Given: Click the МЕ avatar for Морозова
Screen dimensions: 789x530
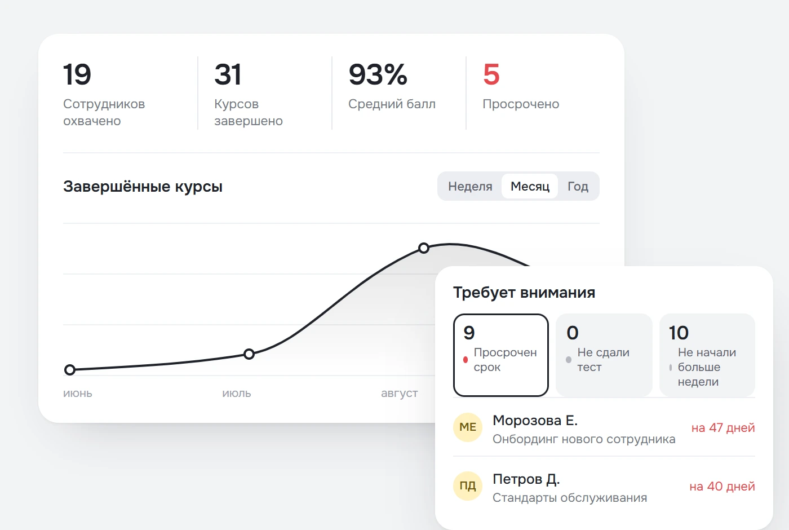Looking at the screenshot, I should tap(468, 427).
